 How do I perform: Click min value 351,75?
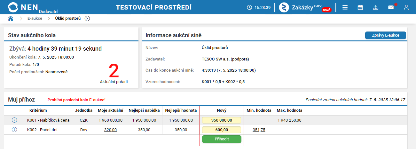[x=259, y=130]
